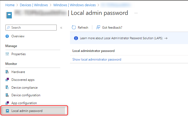Open Windows | Windows devices breadcrumb
The width and height of the screenshot is (188, 116).
[x=74, y=5]
